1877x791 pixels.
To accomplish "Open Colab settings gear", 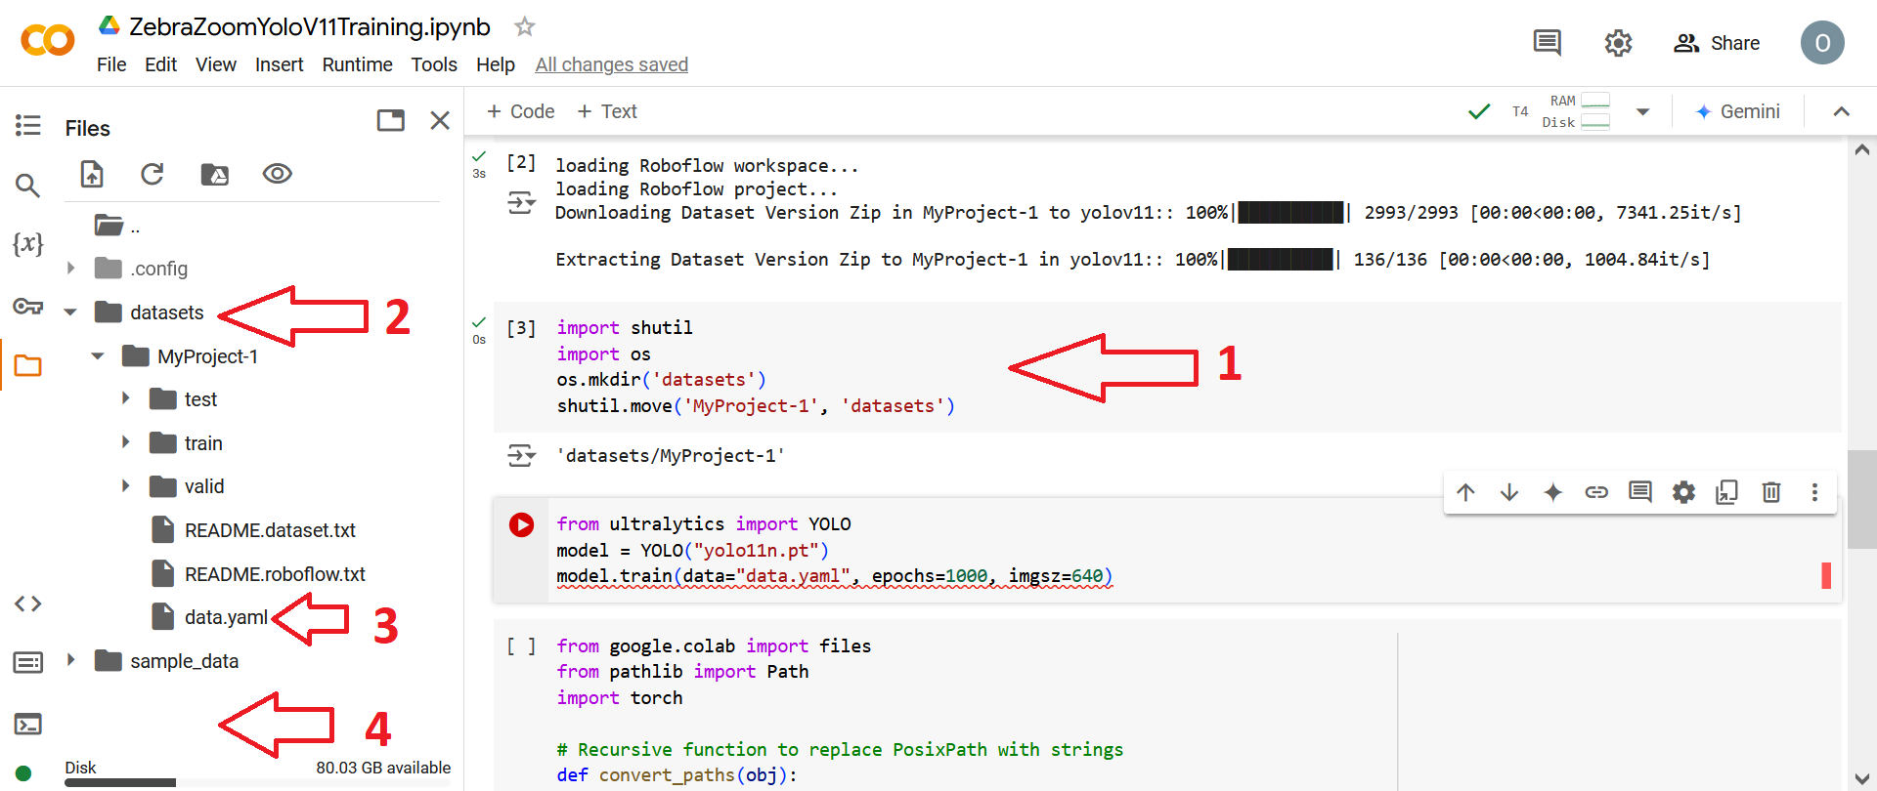I will pyautogui.click(x=1618, y=43).
